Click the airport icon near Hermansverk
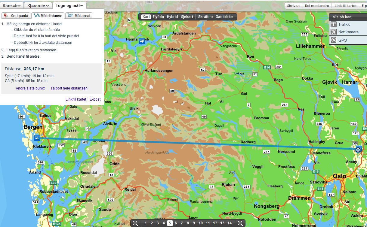367x227 pixels. click(142, 41)
